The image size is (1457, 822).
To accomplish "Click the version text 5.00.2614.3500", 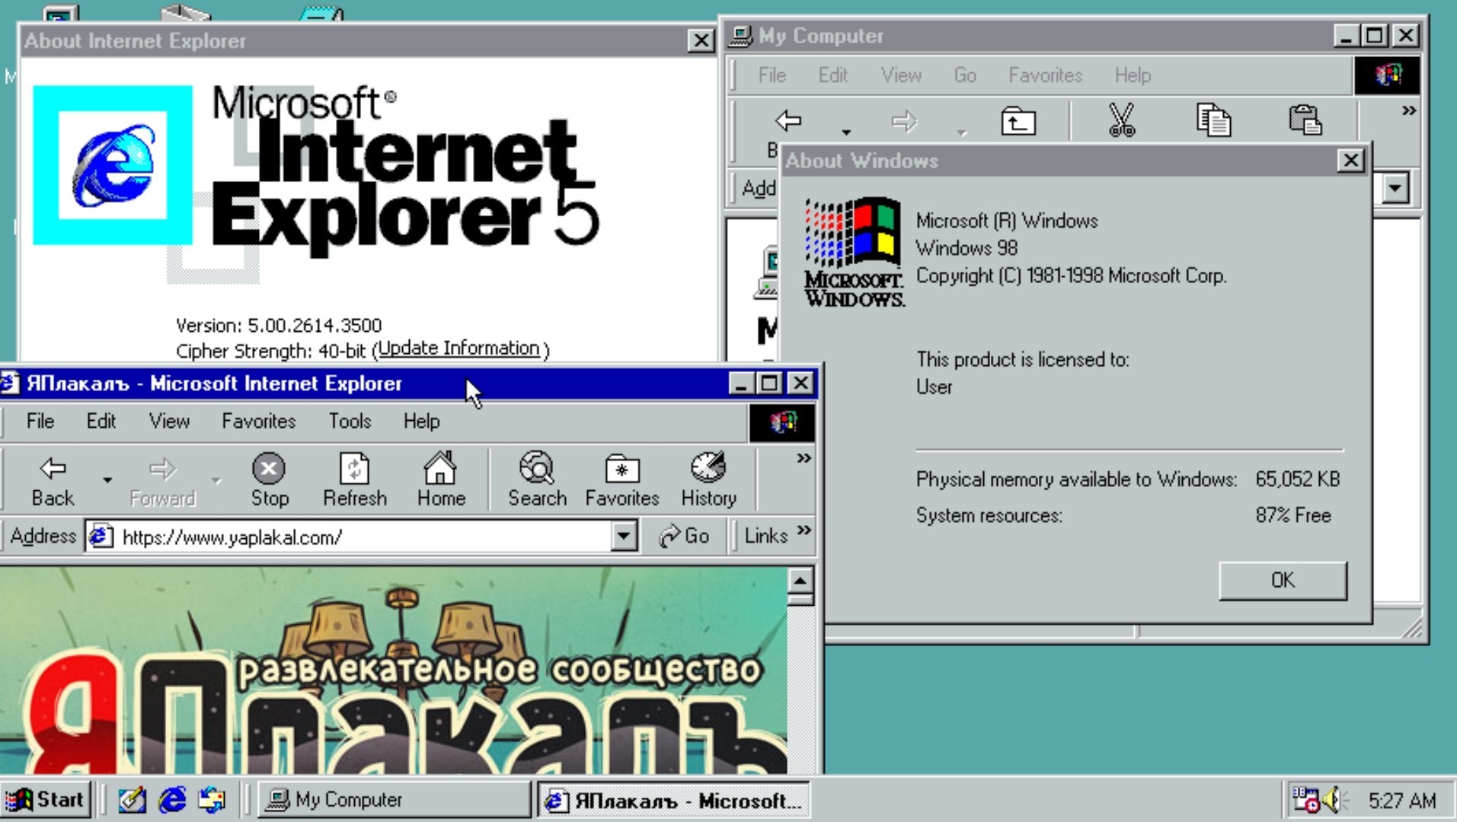I will click(x=314, y=325).
